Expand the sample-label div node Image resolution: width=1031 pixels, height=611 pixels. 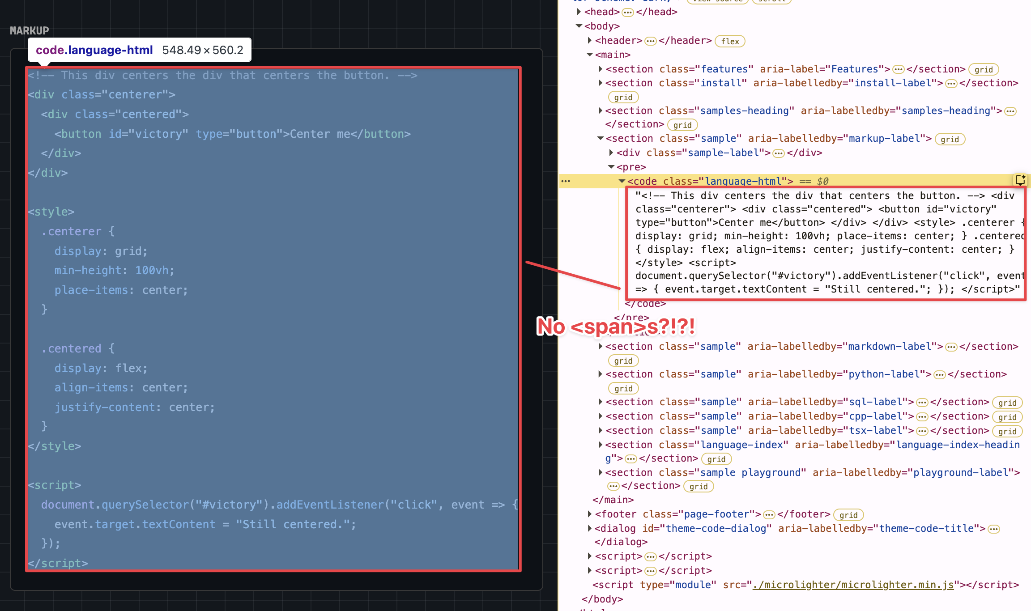pyautogui.click(x=611, y=153)
